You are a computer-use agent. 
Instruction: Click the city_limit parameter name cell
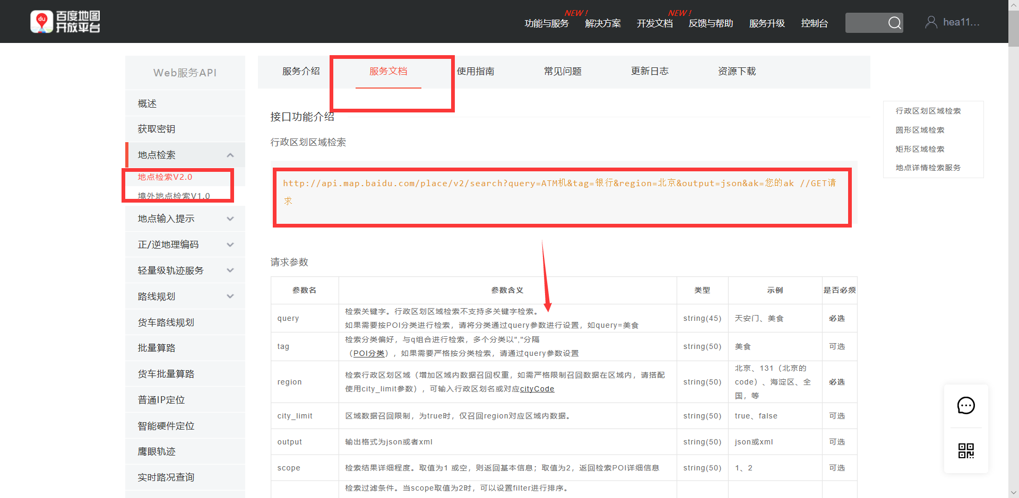pos(305,416)
